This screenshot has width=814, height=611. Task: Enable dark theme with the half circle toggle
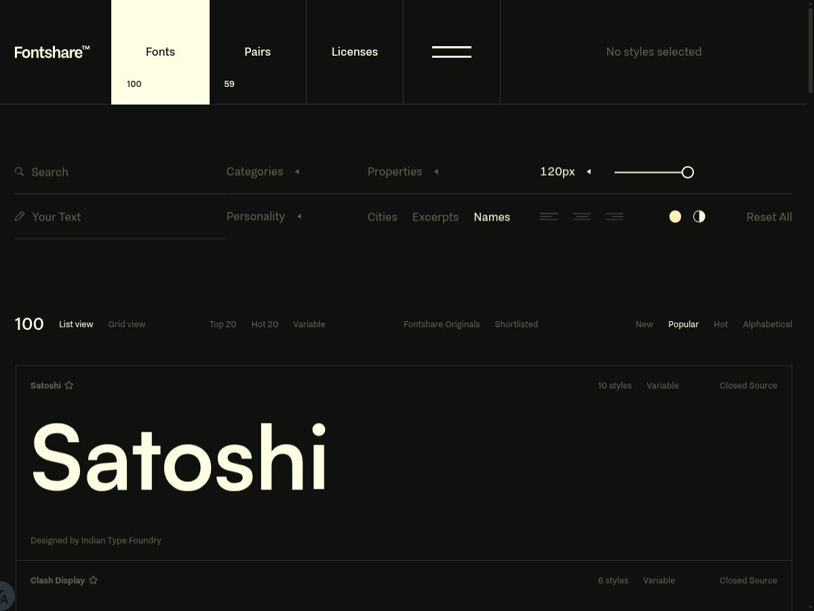pos(699,216)
